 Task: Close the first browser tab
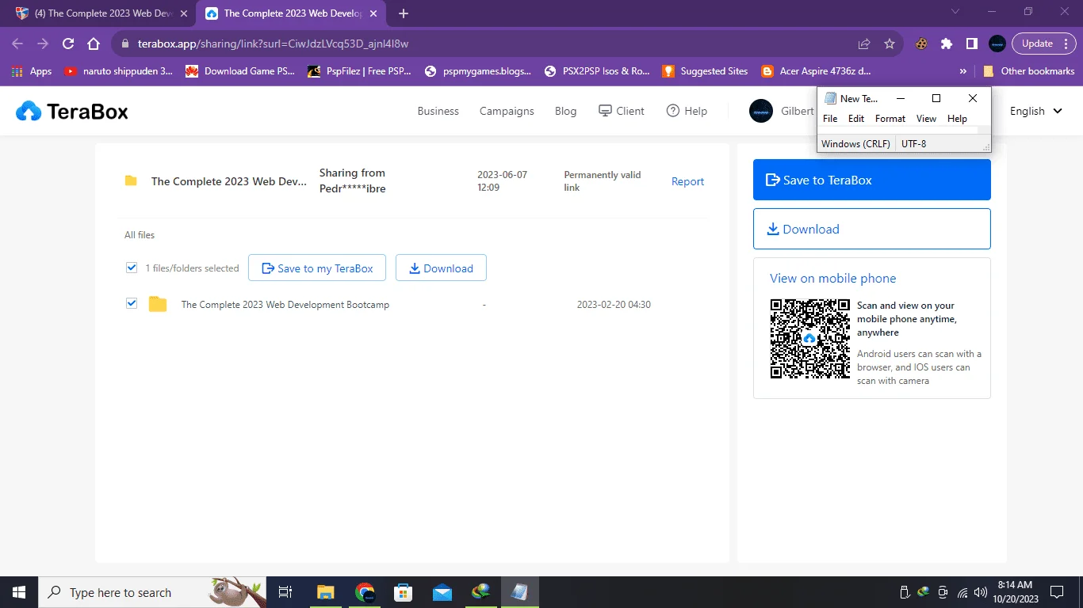(x=184, y=13)
